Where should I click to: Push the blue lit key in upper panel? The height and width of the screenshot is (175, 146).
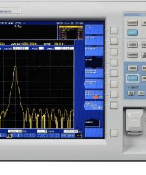point(132,33)
